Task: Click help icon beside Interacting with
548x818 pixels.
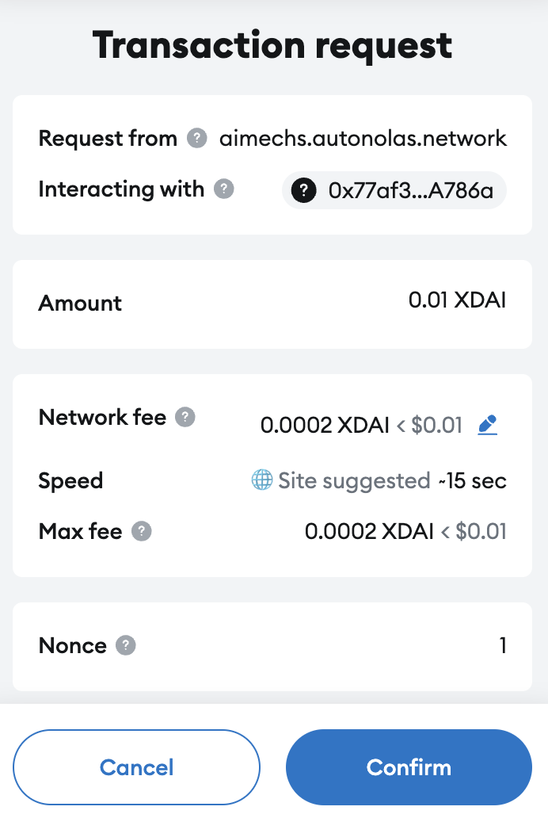Action: pos(223,189)
